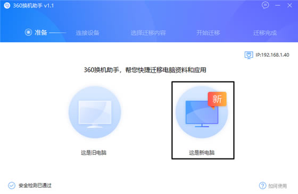Click the IP:192.168.1.40 address text

(272, 55)
